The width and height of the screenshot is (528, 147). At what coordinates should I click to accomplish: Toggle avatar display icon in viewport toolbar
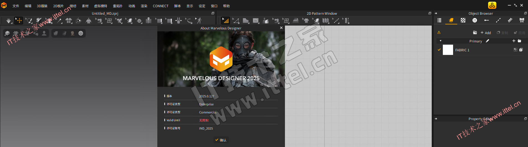44,33
